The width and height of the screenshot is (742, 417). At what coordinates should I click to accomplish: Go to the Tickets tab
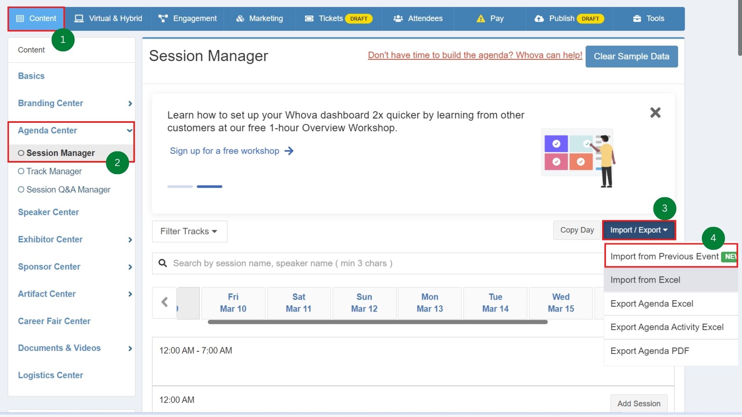tap(339, 19)
